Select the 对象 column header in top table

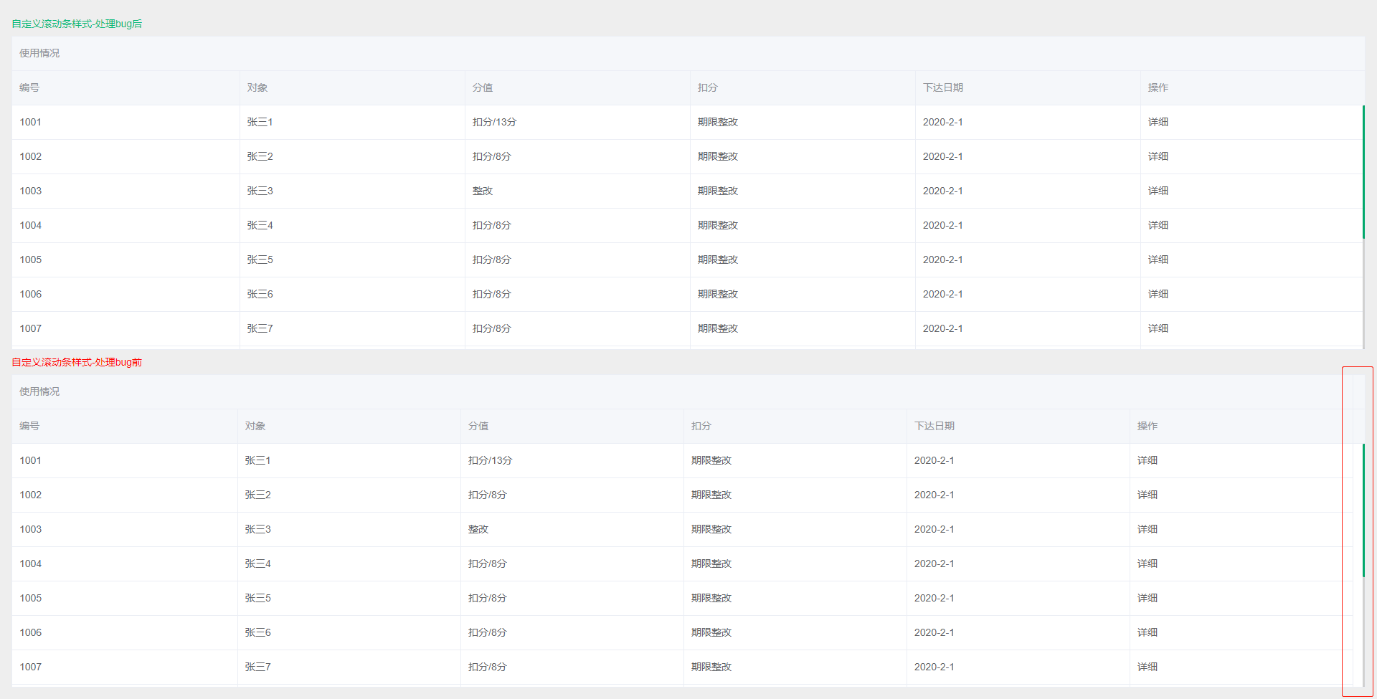tap(257, 87)
